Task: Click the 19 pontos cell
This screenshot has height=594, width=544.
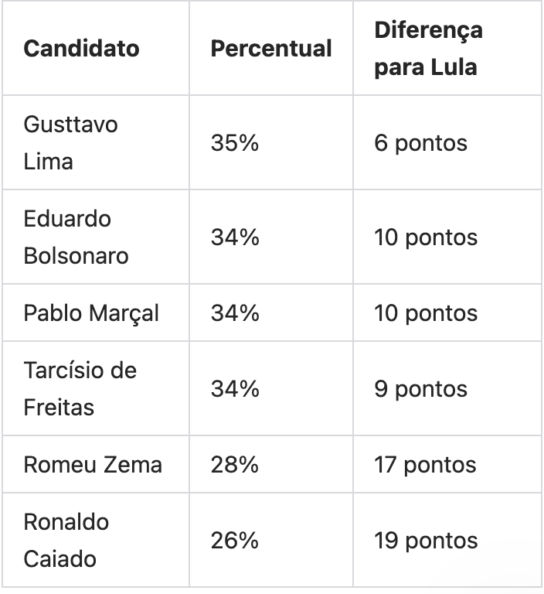Action: (426, 541)
